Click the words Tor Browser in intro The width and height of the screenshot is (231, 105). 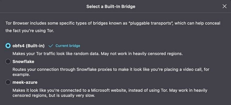(x=14, y=23)
